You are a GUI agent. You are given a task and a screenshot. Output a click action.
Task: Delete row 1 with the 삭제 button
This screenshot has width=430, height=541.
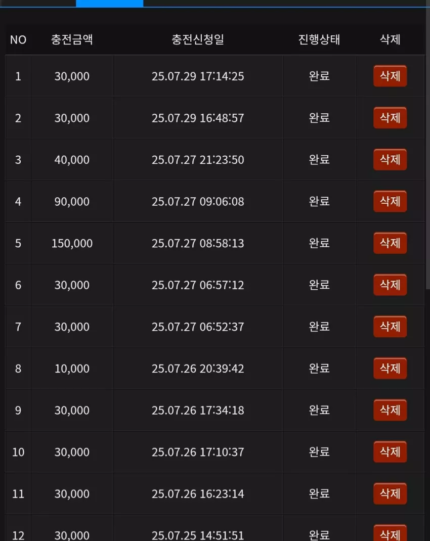click(390, 76)
